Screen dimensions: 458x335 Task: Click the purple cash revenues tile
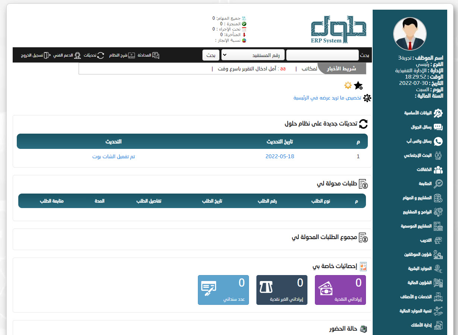[x=340, y=290]
